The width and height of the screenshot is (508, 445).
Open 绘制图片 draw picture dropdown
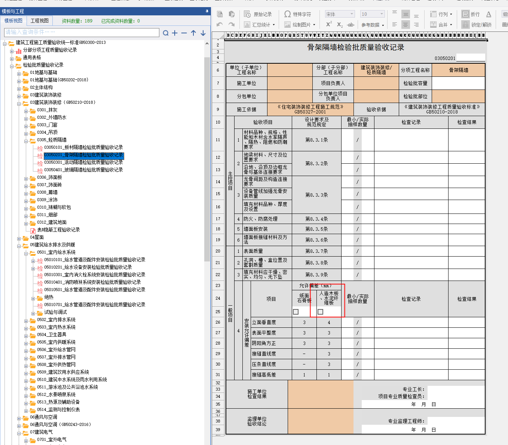[x=300, y=25]
